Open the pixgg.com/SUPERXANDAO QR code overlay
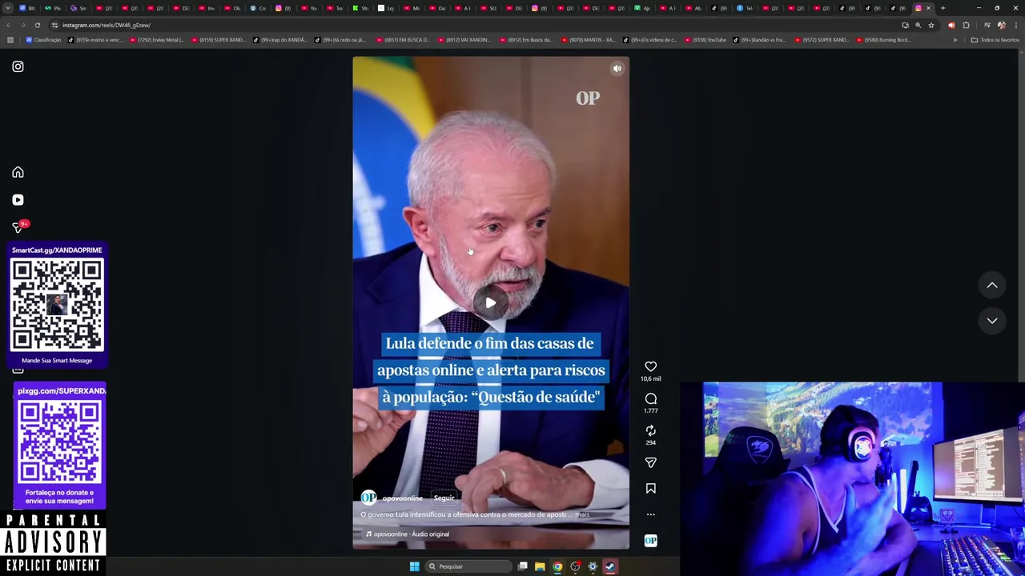The image size is (1025, 576). [x=61, y=442]
